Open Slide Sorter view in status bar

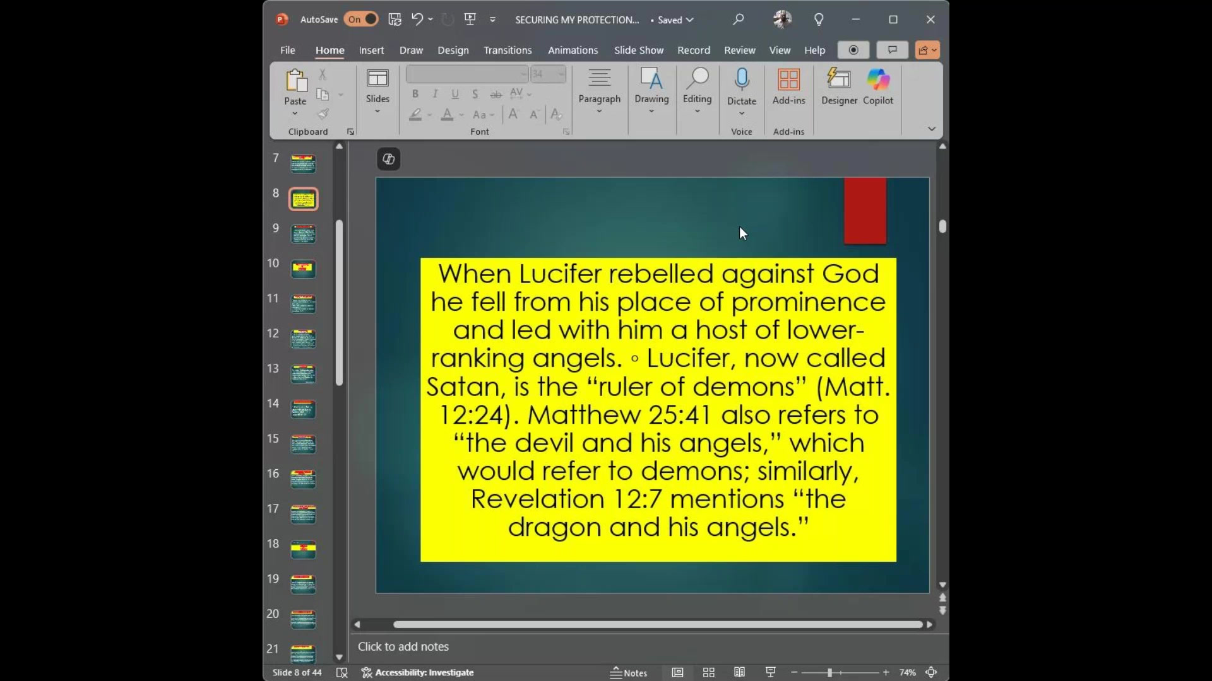[708, 673]
